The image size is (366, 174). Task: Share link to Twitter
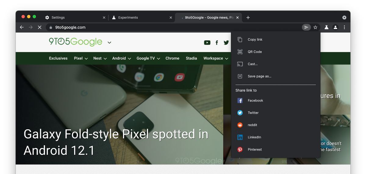click(253, 113)
